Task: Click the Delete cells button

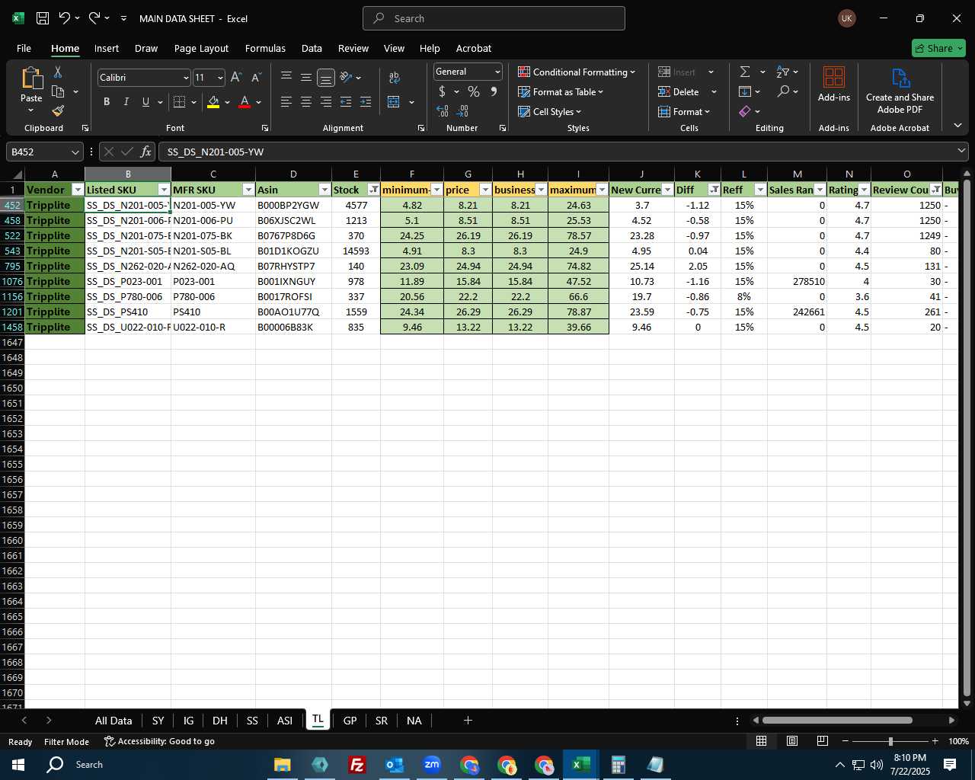Action: (679, 91)
